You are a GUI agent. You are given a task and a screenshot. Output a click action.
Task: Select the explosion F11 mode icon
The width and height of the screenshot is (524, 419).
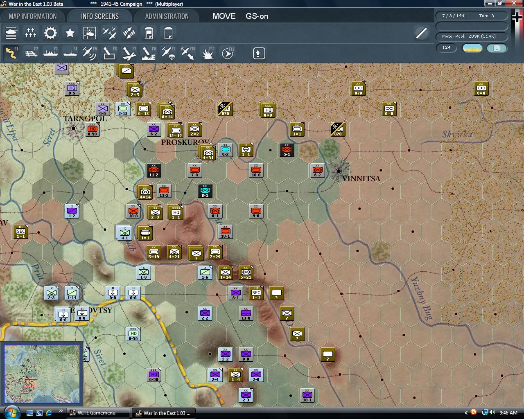click(x=208, y=53)
